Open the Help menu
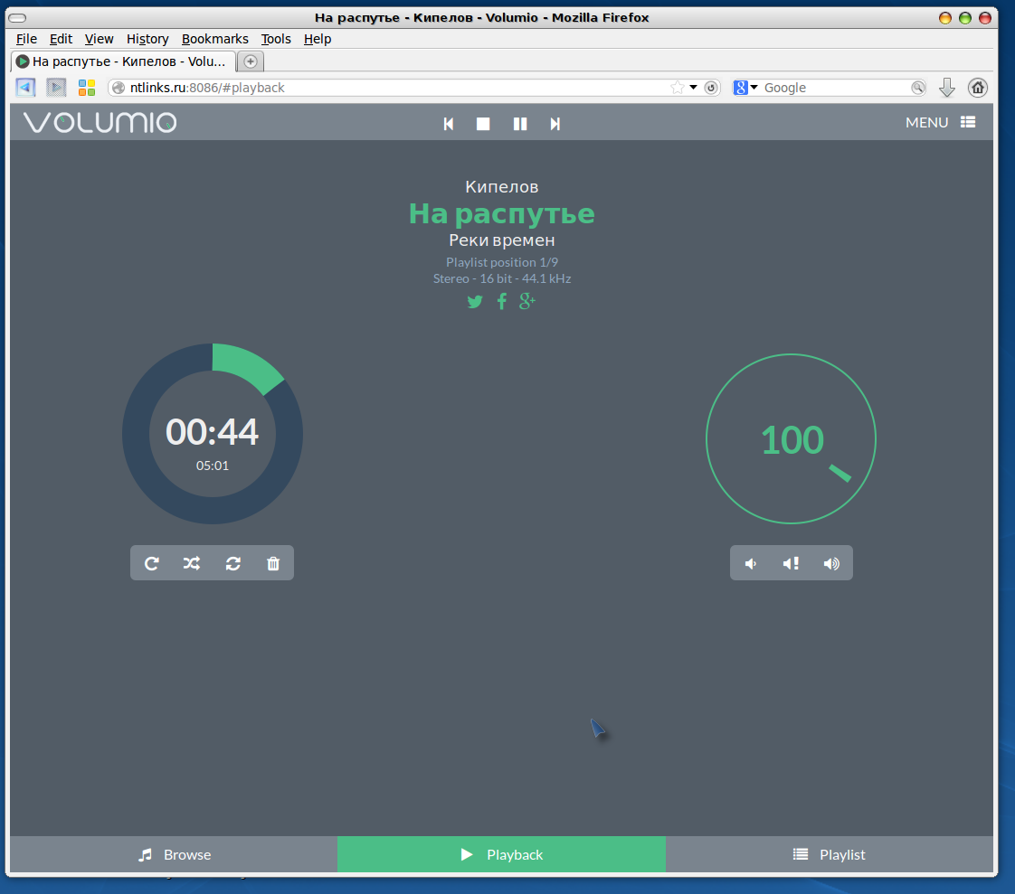 click(318, 39)
